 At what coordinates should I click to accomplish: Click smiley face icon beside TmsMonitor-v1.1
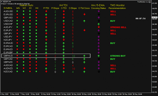(150, 2)
